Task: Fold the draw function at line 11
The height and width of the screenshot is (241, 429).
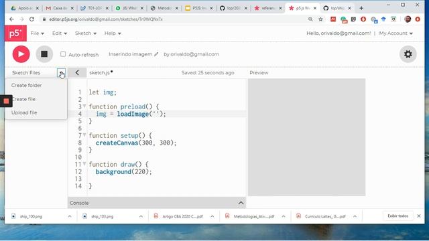Action: (x=84, y=164)
